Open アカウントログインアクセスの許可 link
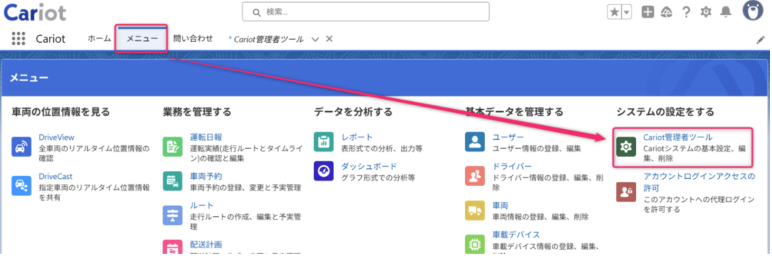This screenshot has width=772, height=260. click(x=699, y=182)
